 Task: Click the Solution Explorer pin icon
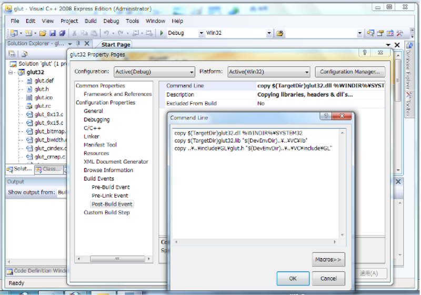pos(78,44)
